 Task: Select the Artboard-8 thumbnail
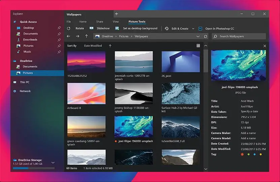(x=86, y=94)
